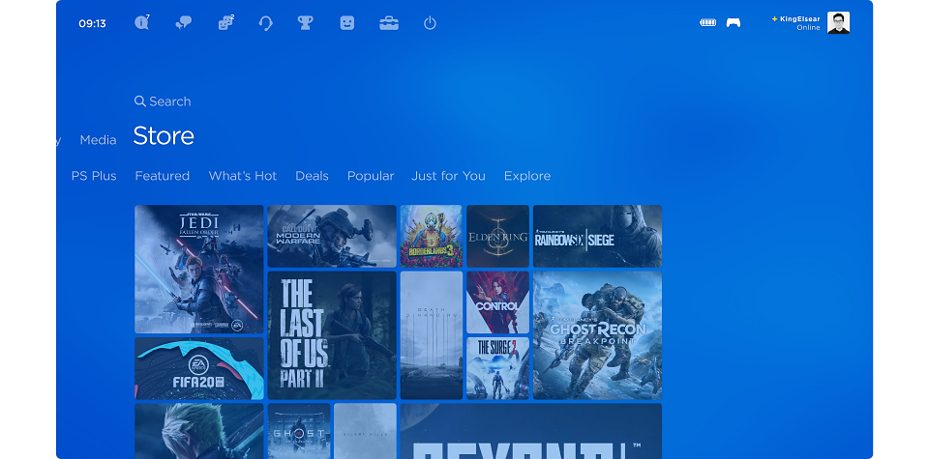
Task: Open the Control game tile
Action: coord(497,302)
